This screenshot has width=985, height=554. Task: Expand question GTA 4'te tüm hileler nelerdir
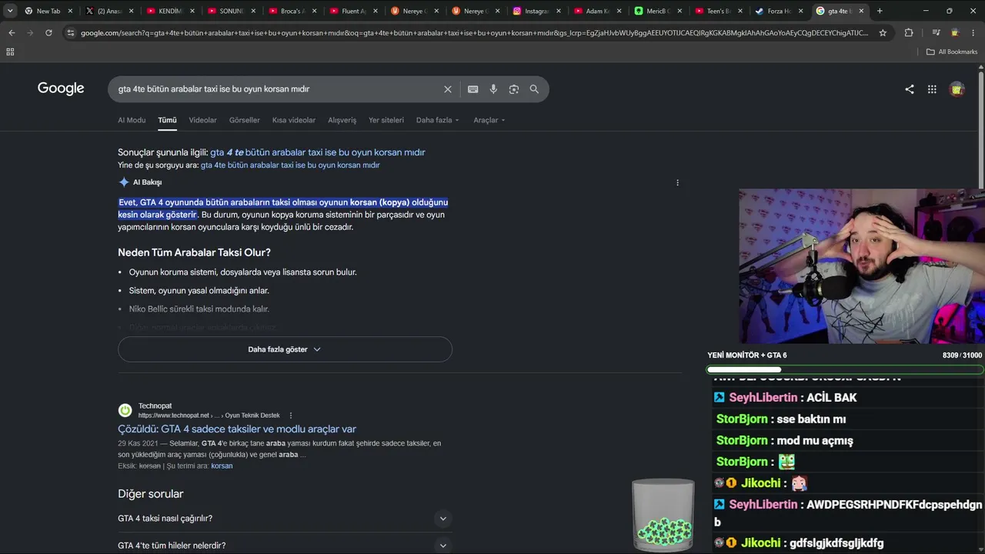coord(285,546)
